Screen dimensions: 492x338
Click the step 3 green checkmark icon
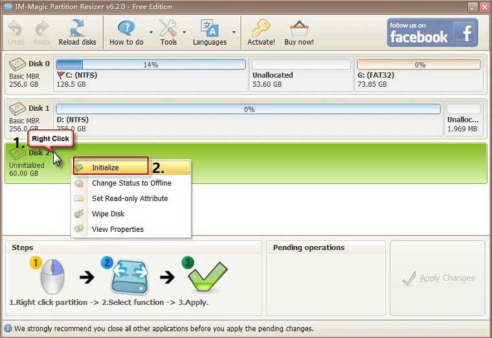click(208, 276)
